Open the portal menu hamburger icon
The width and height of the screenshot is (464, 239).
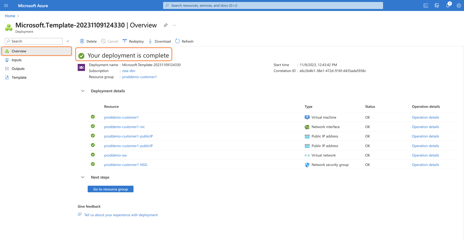pyautogui.click(x=6, y=5)
